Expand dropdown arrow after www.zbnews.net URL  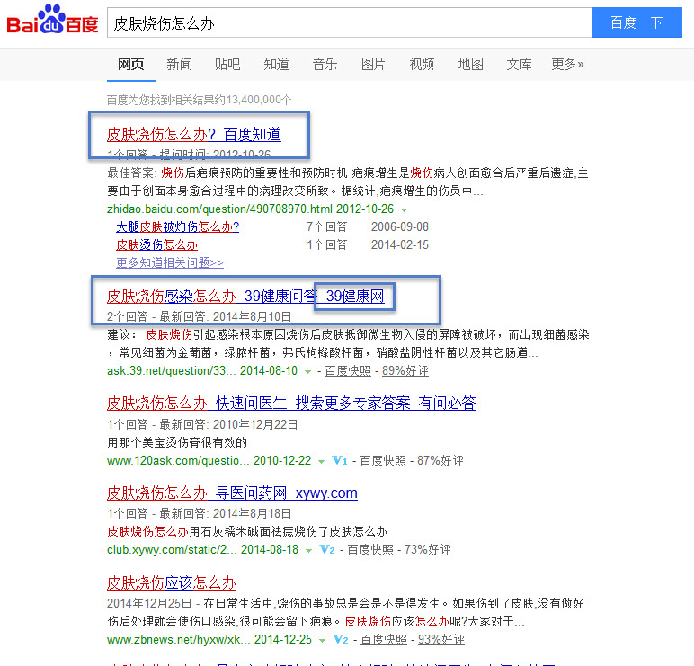pos(322,640)
